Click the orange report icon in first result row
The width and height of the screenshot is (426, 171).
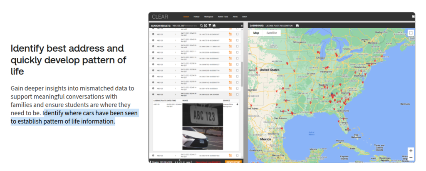click(x=230, y=34)
